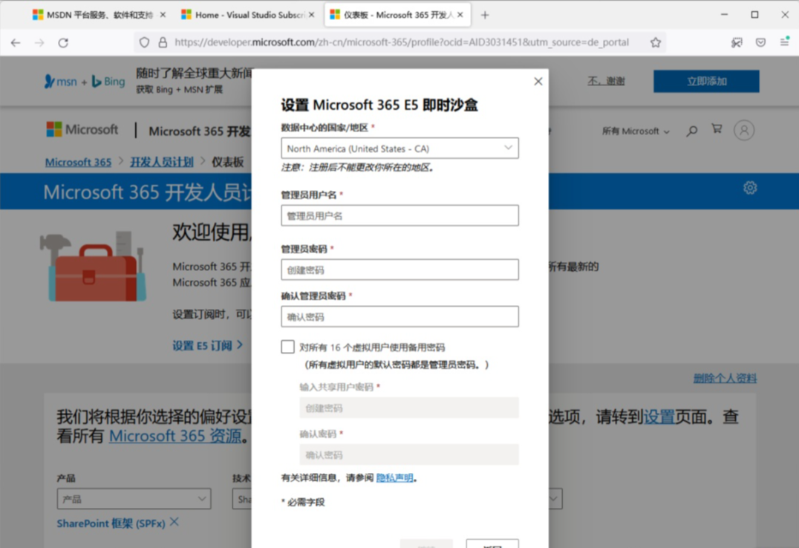Open the screenshot tool icon

tap(737, 42)
